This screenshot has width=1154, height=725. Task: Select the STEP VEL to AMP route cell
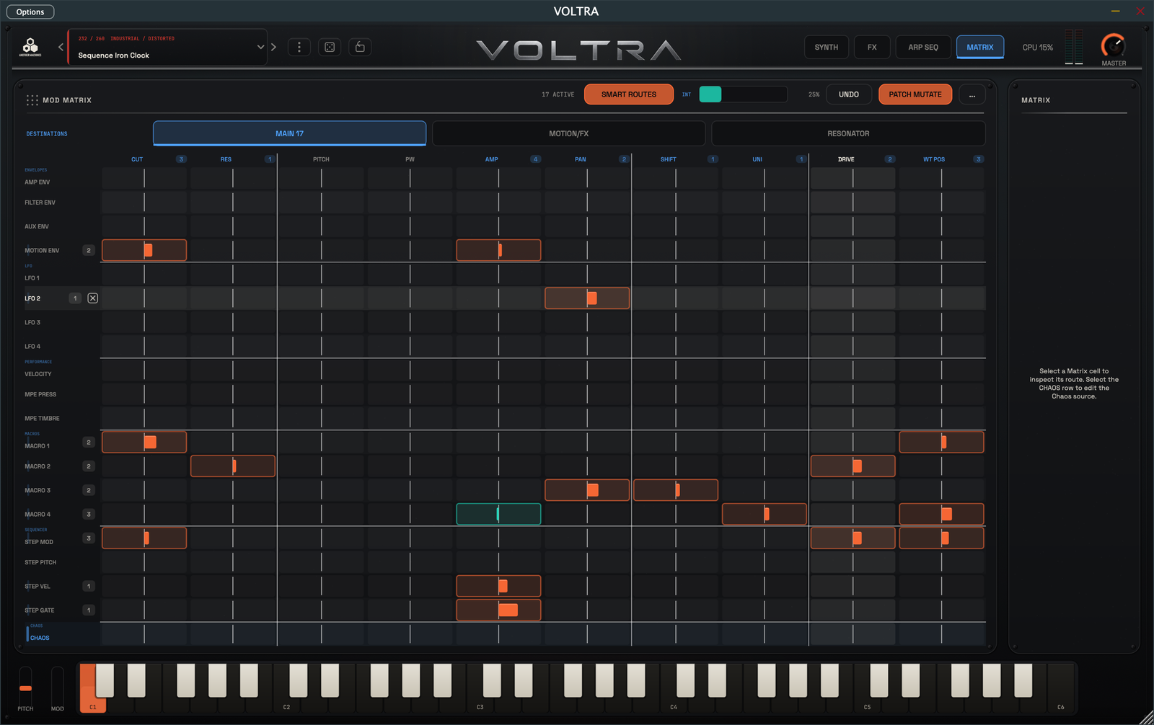498,586
